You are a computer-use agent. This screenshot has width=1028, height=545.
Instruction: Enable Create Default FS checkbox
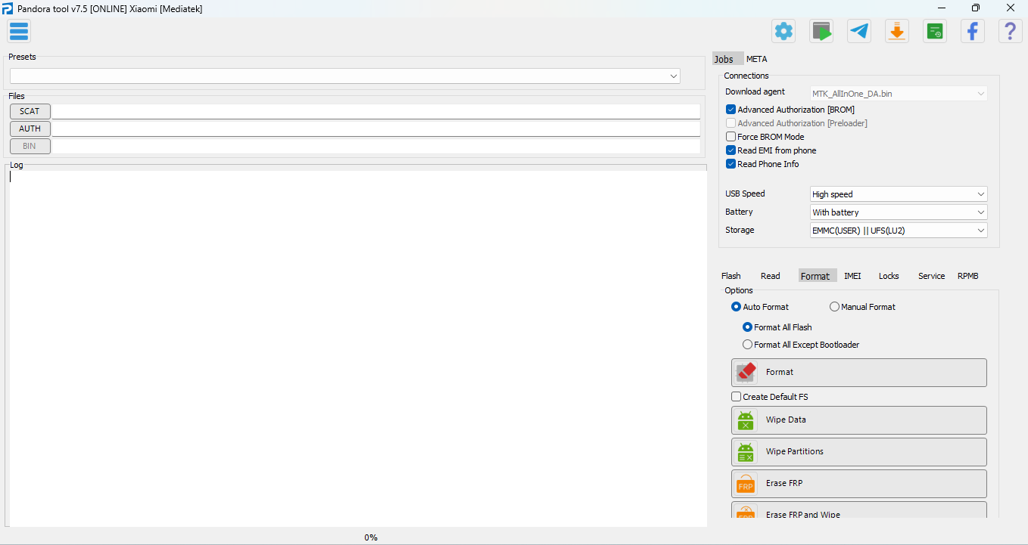point(736,397)
